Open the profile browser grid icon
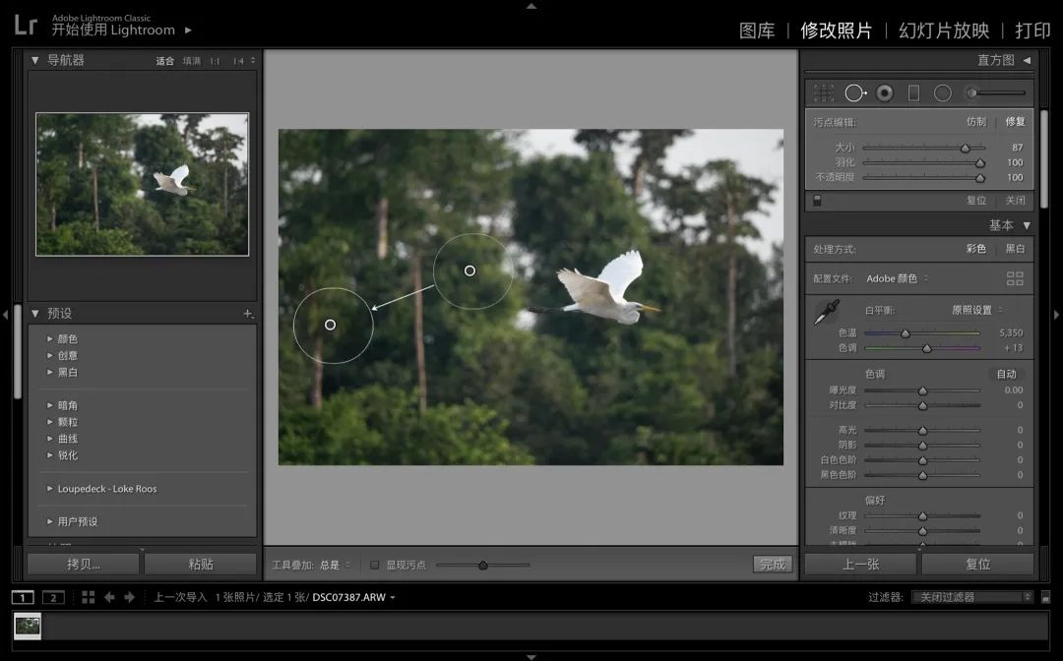1063x661 pixels. tap(1015, 278)
